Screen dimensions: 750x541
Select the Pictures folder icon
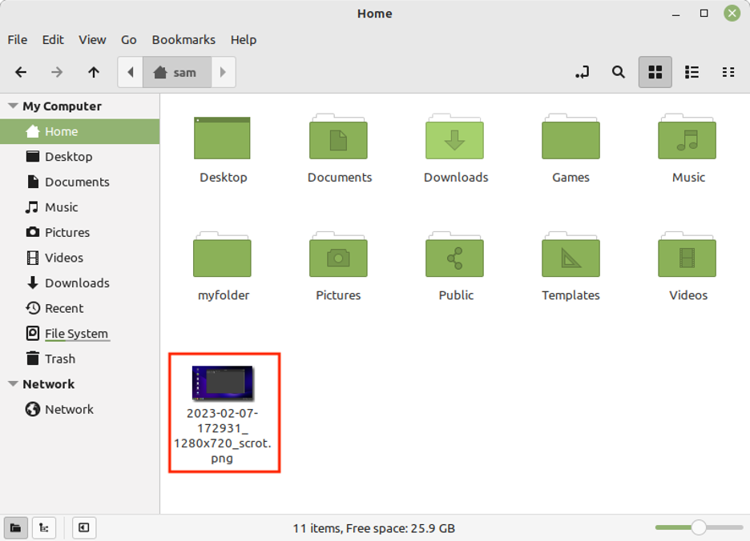tap(339, 254)
